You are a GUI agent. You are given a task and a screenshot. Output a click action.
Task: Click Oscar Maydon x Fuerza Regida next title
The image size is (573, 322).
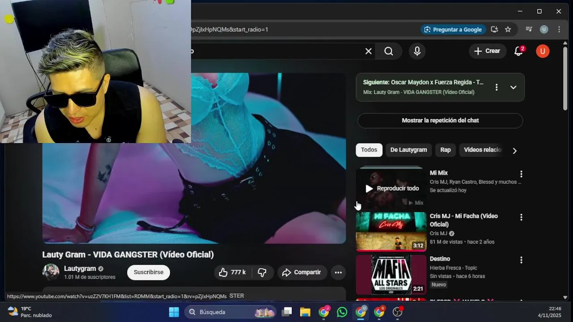pyautogui.click(x=437, y=82)
